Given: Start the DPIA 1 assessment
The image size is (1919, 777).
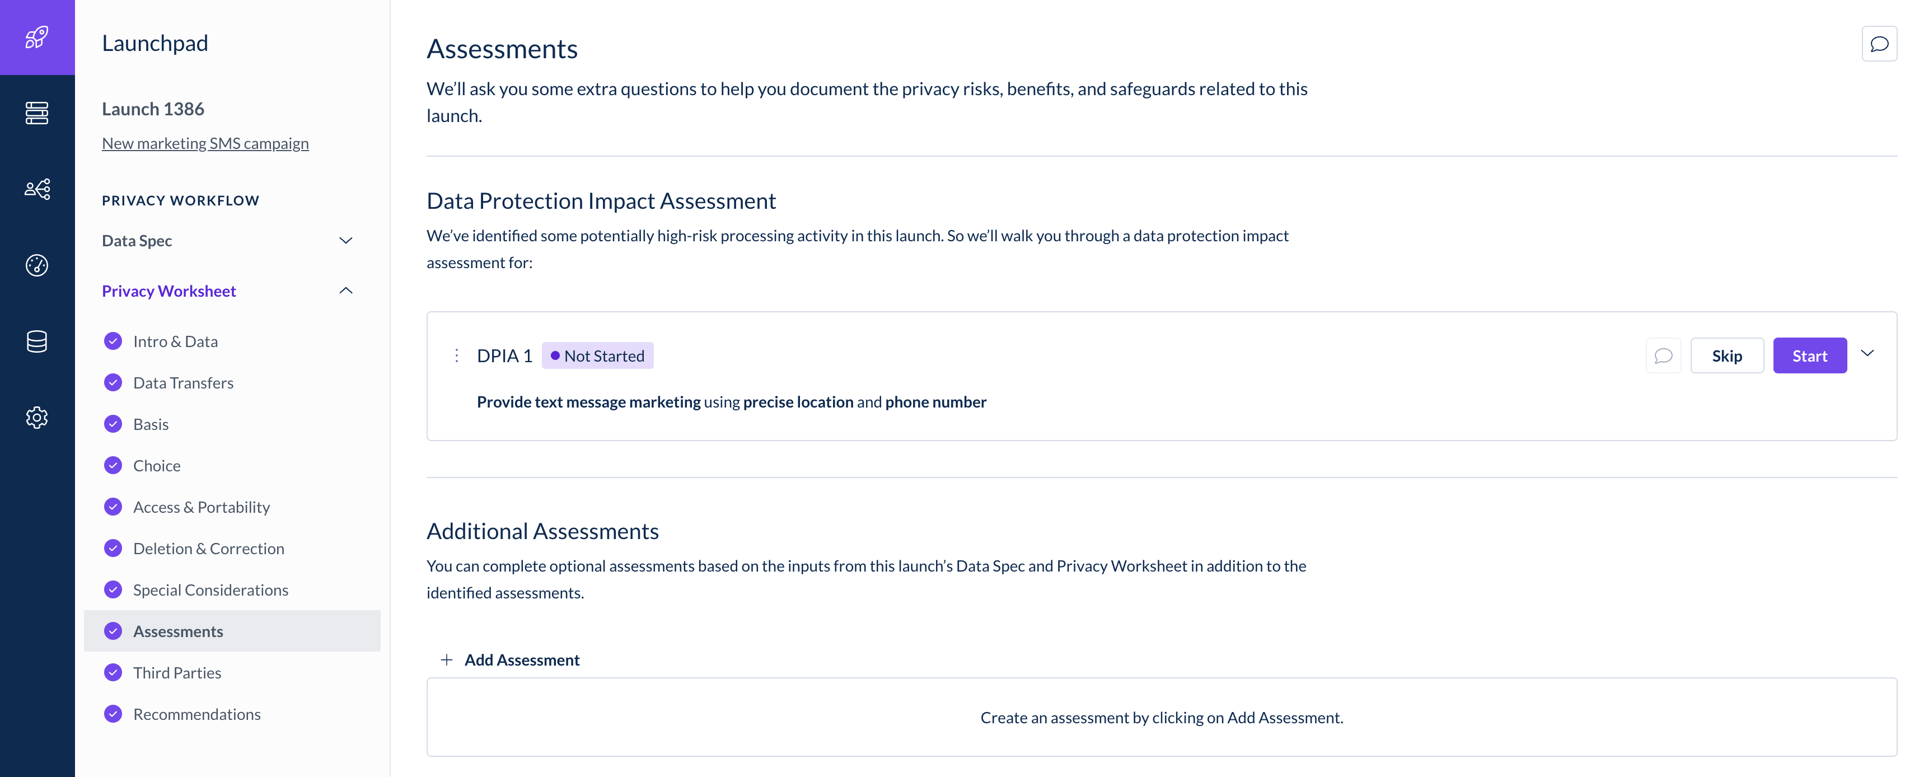Looking at the screenshot, I should [1809, 355].
